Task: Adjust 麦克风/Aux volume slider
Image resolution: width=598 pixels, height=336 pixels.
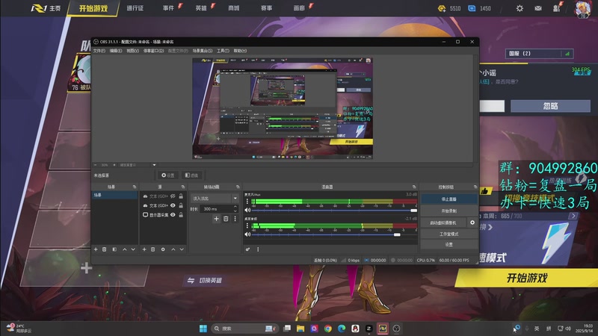Action: [x=413, y=211]
